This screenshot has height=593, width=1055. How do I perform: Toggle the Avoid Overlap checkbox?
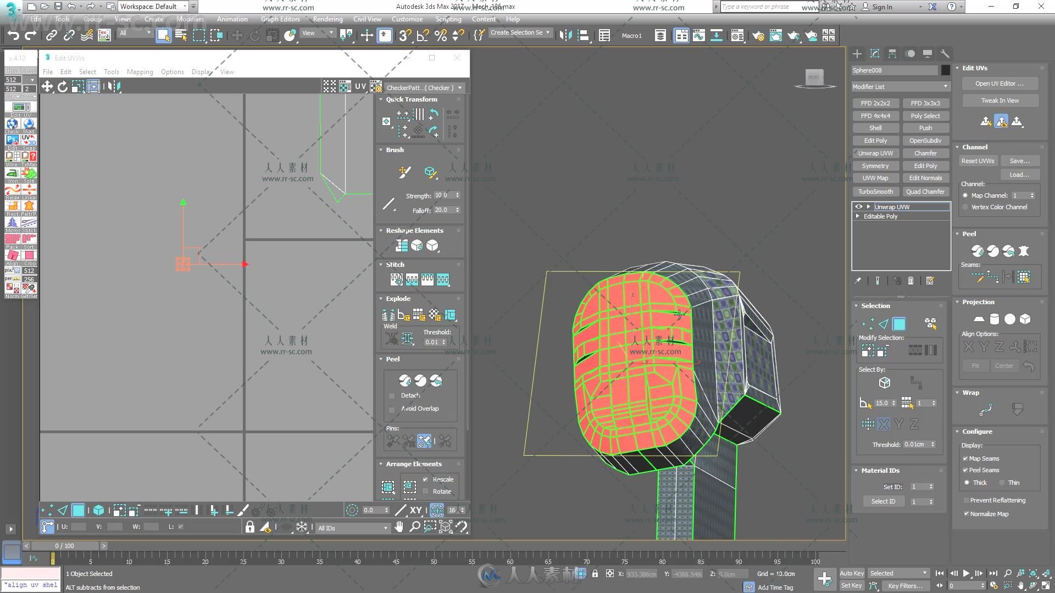coord(392,409)
